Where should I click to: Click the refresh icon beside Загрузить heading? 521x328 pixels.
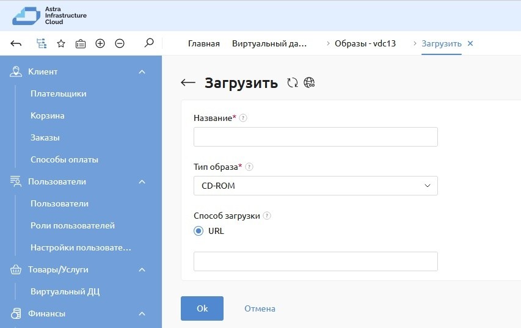tap(293, 83)
